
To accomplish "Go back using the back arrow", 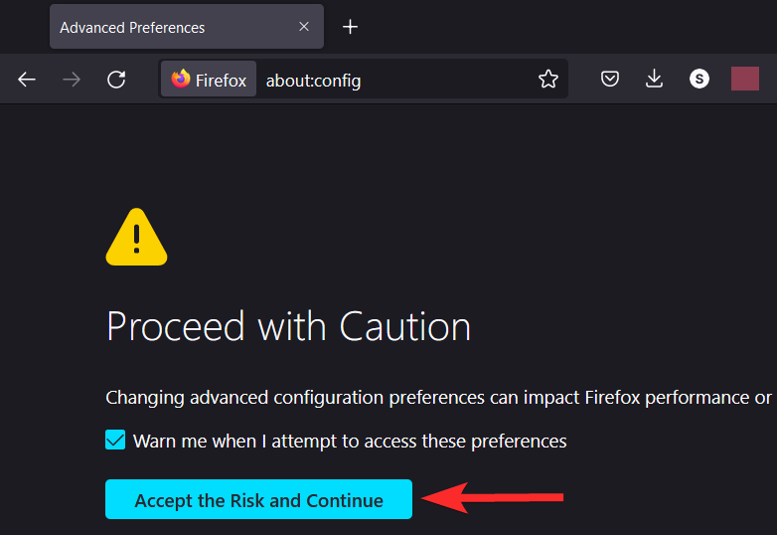I will pyautogui.click(x=27, y=80).
